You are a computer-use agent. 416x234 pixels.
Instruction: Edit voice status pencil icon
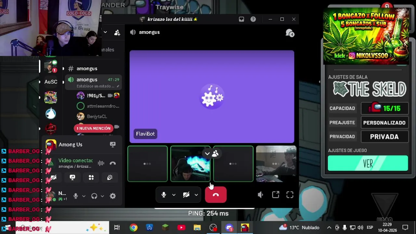pos(118,86)
